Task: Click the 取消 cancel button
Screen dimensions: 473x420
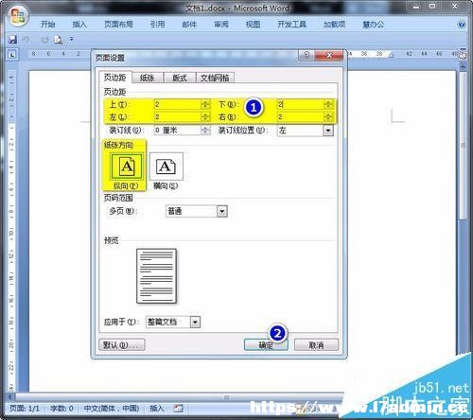Action: click(316, 345)
